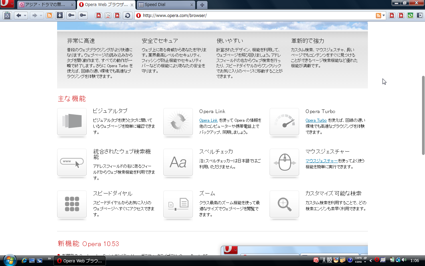Switch to the Speed Dial tab

click(165, 5)
